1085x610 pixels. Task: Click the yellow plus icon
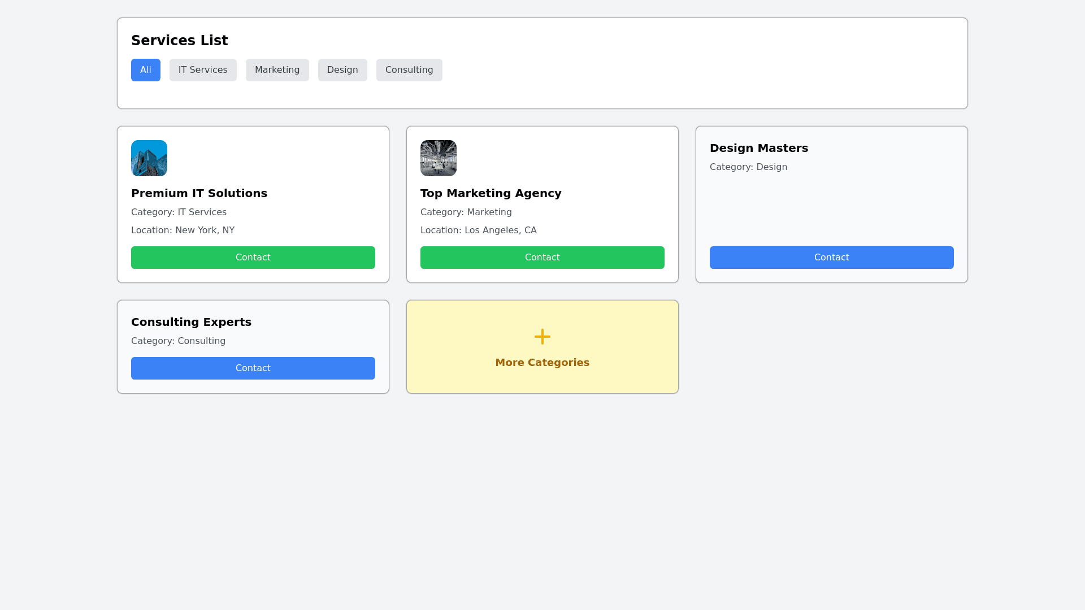[542, 337]
